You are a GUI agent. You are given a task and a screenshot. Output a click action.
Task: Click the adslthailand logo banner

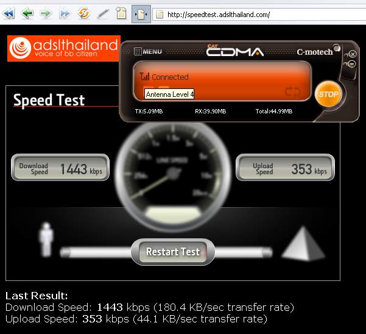(x=64, y=48)
